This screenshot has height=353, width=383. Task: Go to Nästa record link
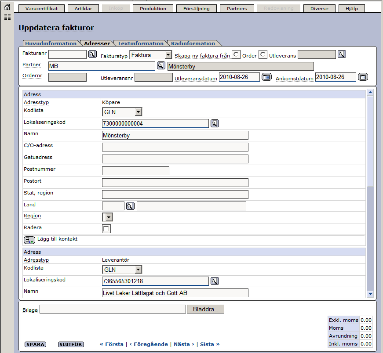[x=184, y=344]
